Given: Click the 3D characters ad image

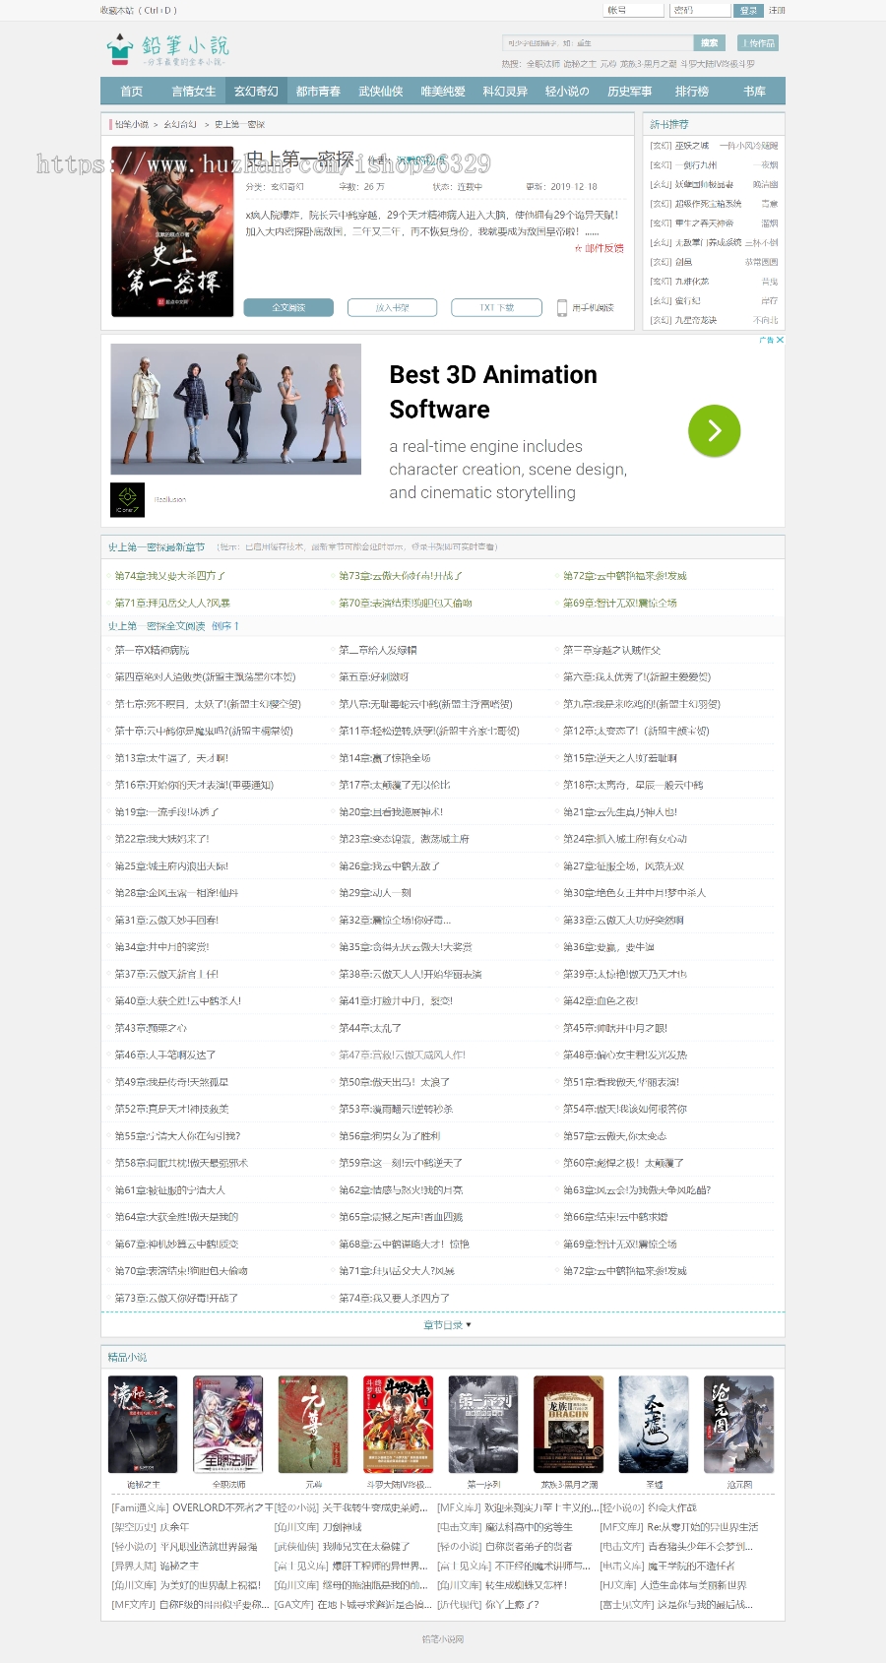Looking at the screenshot, I should 235,409.
